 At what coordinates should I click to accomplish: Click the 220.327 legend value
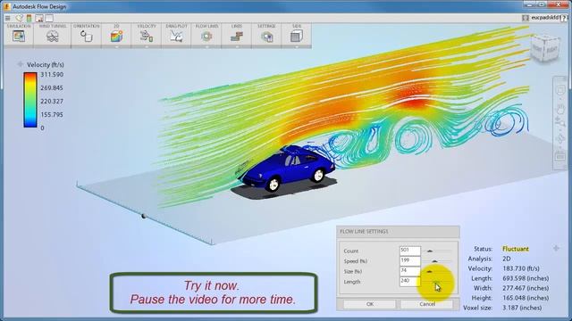click(52, 101)
